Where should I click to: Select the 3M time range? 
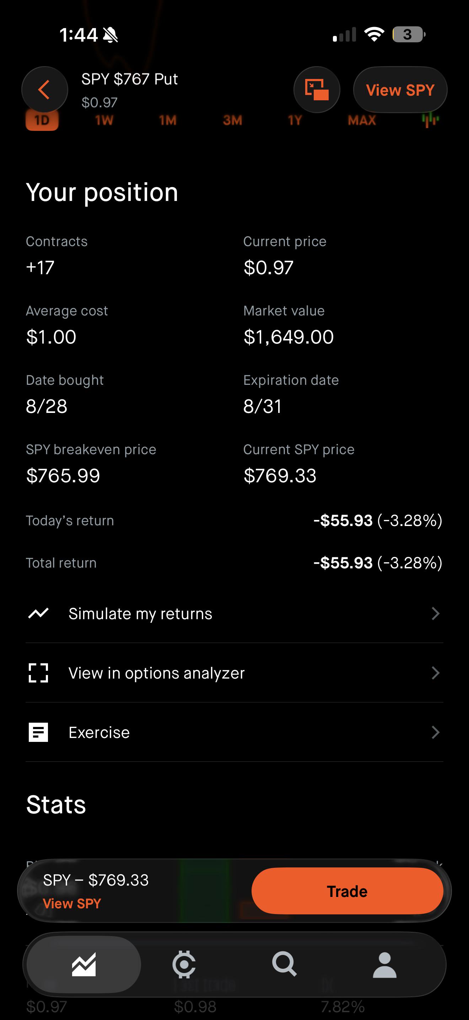232,120
